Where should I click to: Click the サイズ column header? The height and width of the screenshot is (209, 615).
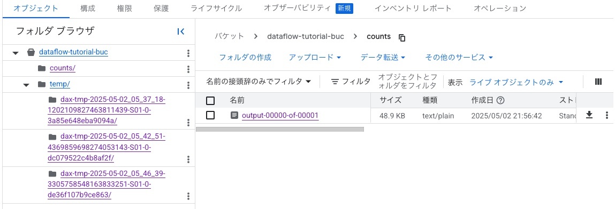390,100
